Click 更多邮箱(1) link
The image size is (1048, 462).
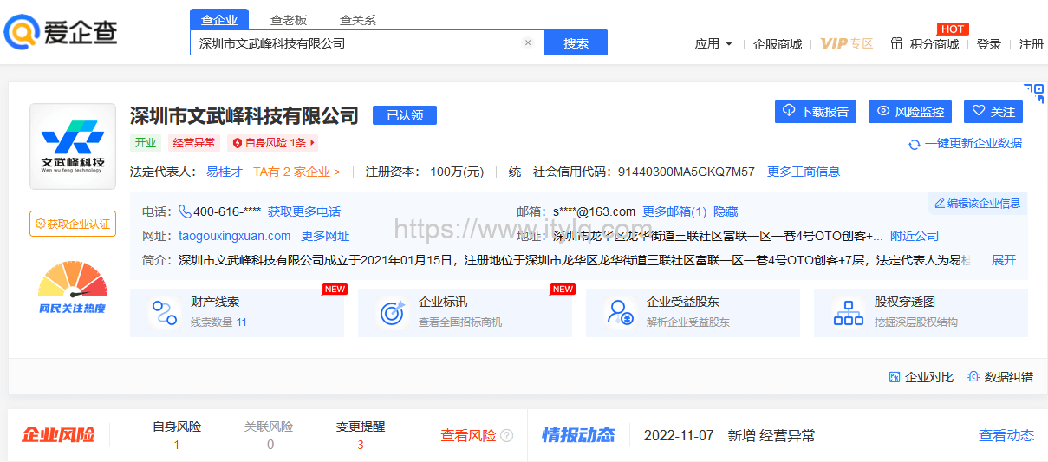pyautogui.click(x=674, y=211)
